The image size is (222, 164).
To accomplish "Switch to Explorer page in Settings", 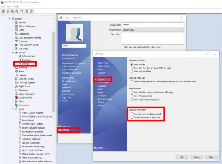I will coord(101,79).
